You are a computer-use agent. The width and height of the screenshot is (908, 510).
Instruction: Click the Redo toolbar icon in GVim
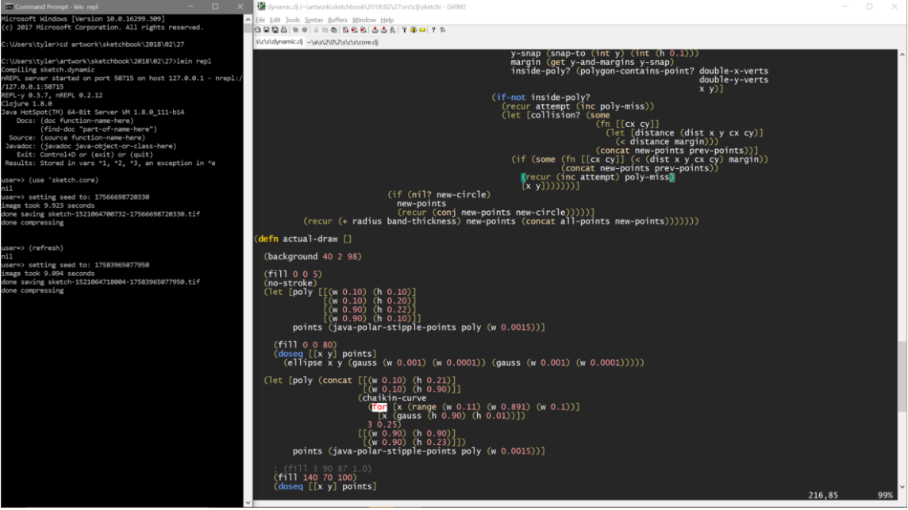click(305, 29)
